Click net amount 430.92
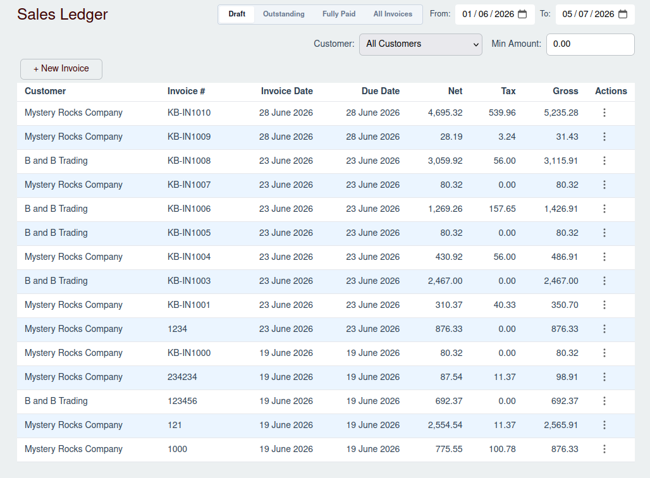Image resolution: width=650 pixels, height=478 pixels. [x=449, y=257]
